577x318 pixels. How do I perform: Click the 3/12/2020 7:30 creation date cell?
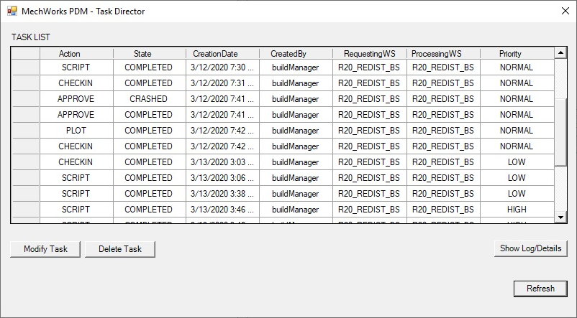[x=222, y=67]
